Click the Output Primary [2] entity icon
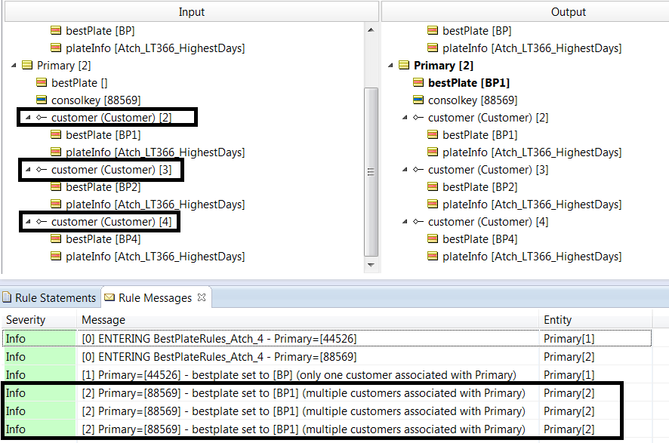This screenshot has height=443, width=669. 404,65
